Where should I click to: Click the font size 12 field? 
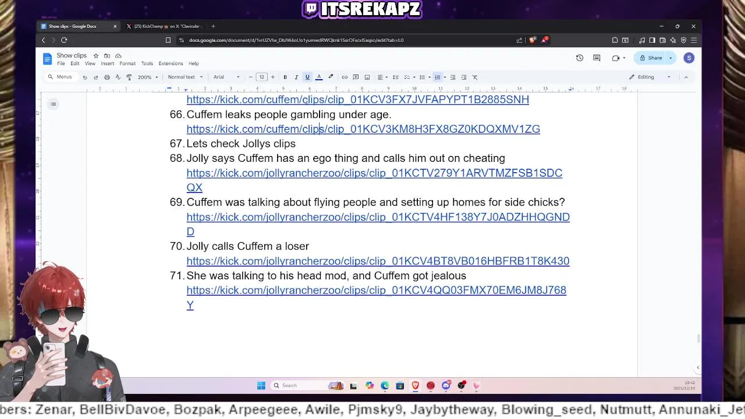(262, 77)
